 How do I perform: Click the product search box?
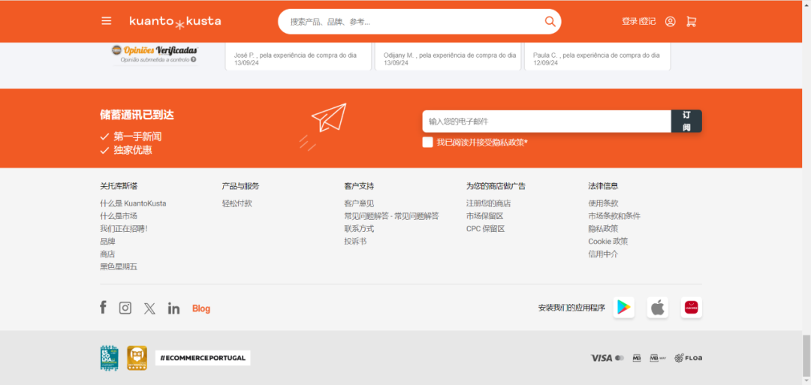coord(413,22)
